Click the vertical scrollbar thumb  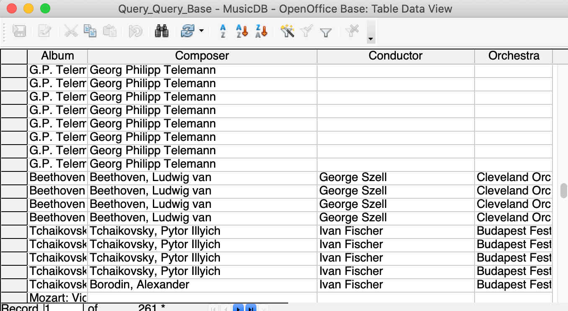(563, 190)
